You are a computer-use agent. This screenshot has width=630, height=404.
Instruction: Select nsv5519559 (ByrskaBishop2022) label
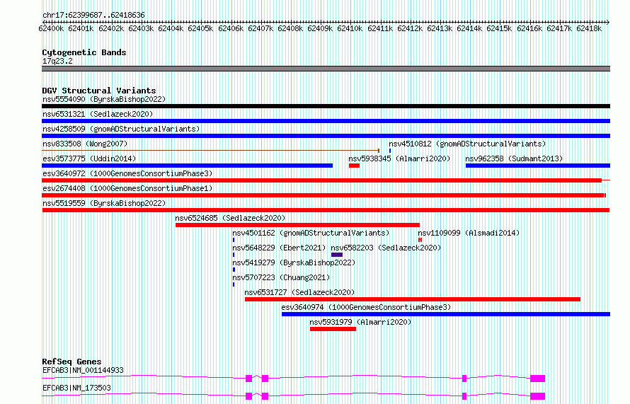coord(104,203)
